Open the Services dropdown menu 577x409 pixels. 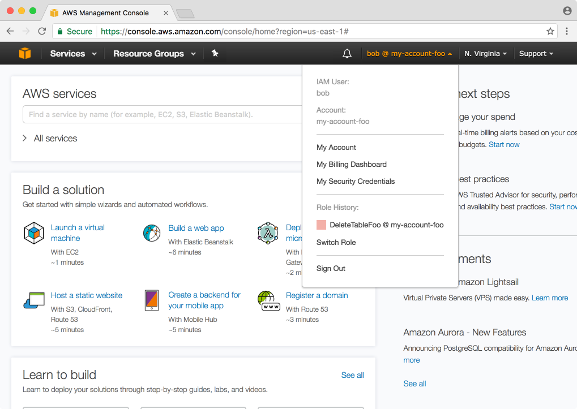[x=73, y=54]
